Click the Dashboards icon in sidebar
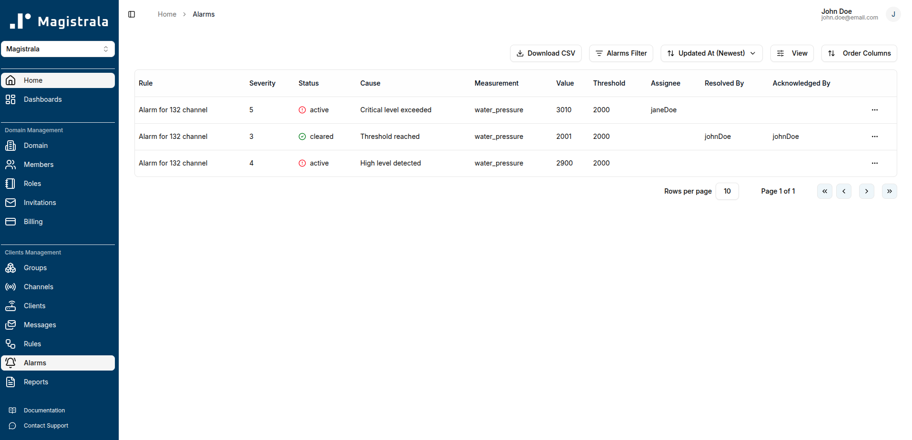The image size is (912, 440). coord(10,99)
